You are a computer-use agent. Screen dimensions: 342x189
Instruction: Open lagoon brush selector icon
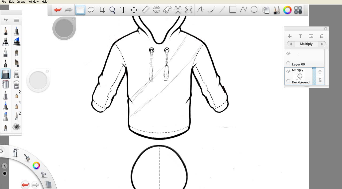[27, 157]
